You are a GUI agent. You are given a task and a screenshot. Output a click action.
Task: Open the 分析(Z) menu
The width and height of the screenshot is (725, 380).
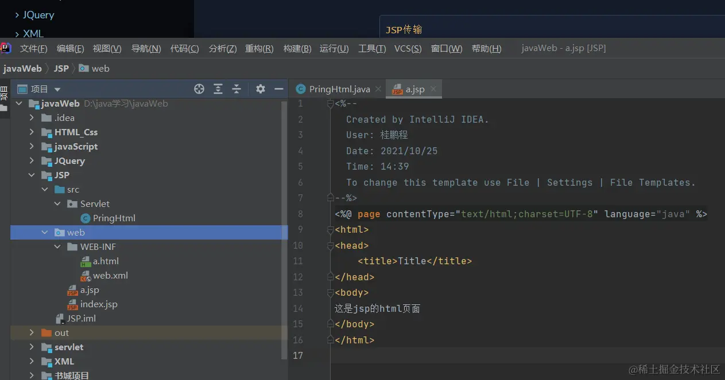tap(223, 48)
